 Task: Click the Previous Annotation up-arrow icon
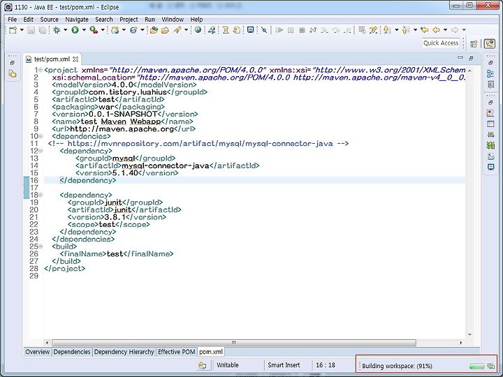[x=405, y=30]
